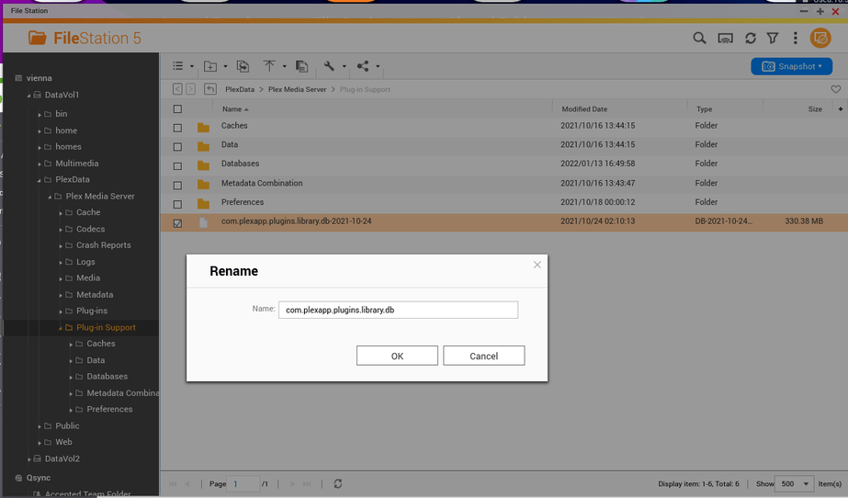This screenshot has height=498, width=848.
Task: Sort by Size column header
Action: click(815, 108)
